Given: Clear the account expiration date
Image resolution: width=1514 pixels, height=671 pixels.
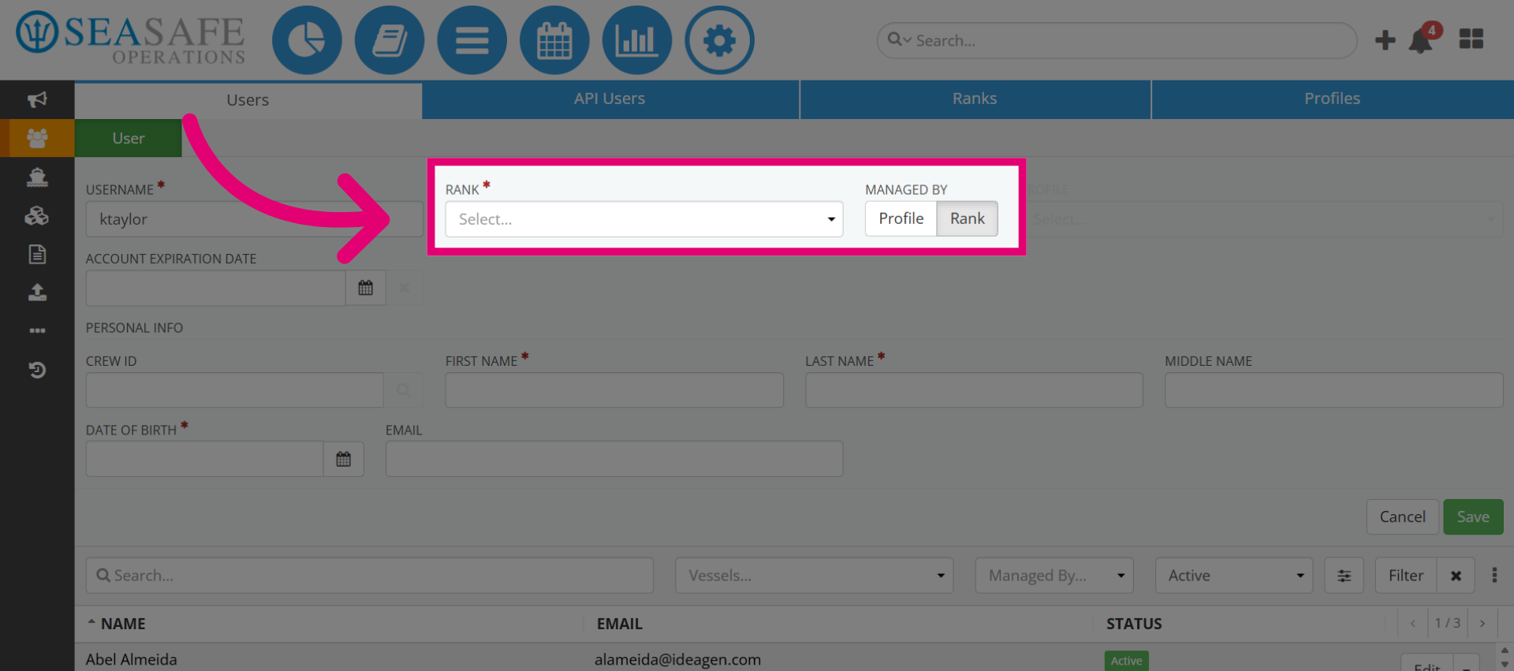Looking at the screenshot, I should pyautogui.click(x=404, y=288).
